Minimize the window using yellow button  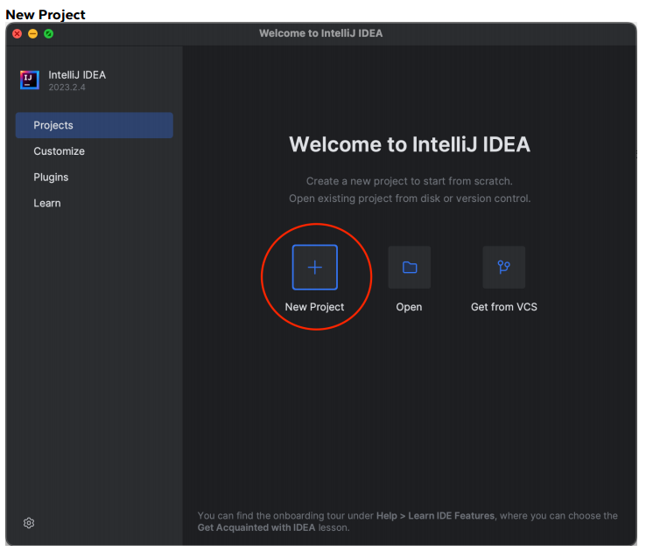33,34
